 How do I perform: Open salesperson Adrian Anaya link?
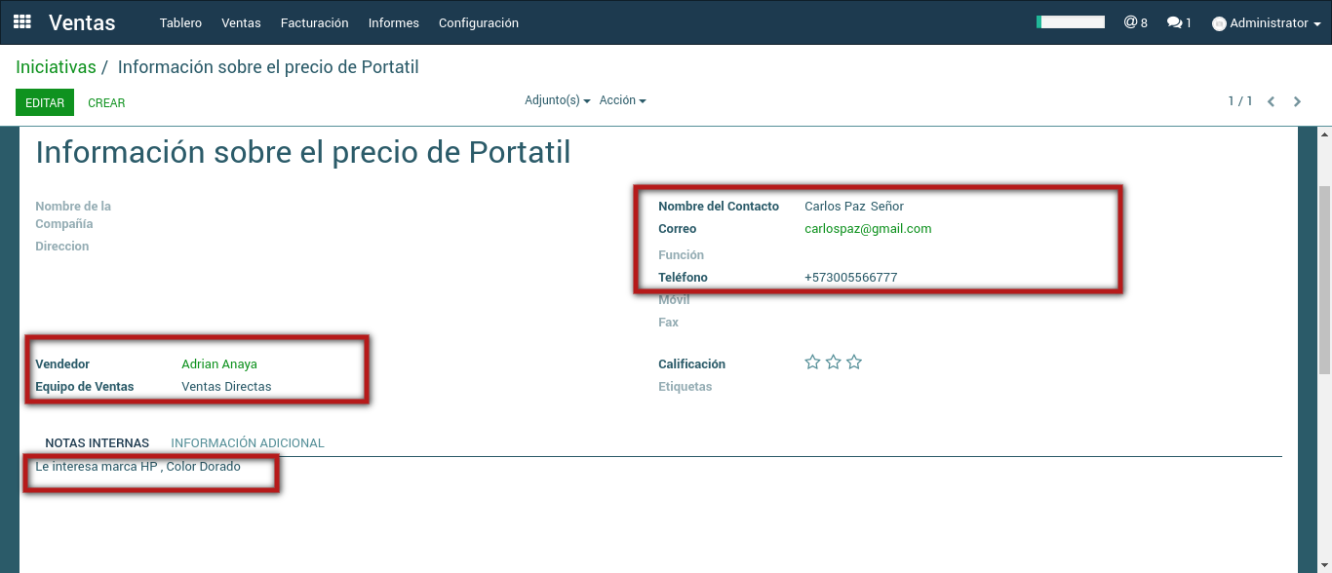point(219,363)
